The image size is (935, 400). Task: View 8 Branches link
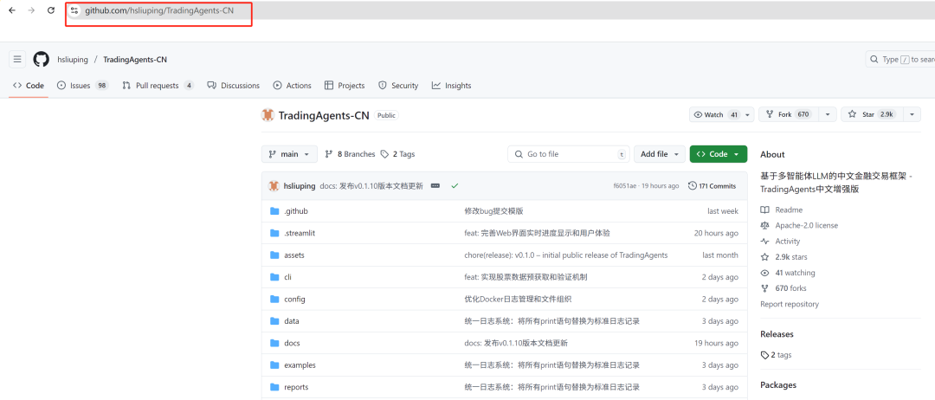pos(350,154)
